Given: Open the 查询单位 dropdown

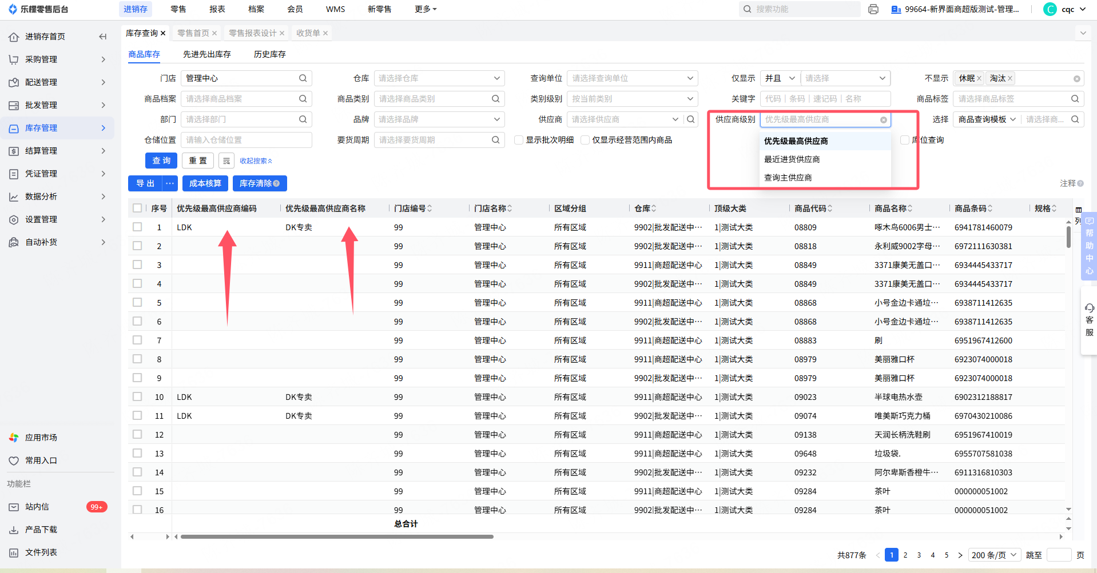Looking at the screenshot, I should tap(633, 78).
